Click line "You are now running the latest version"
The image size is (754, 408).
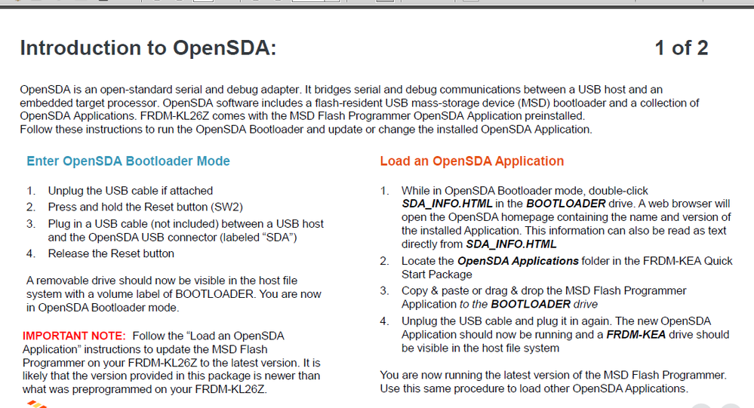click(x=553, y=375)
